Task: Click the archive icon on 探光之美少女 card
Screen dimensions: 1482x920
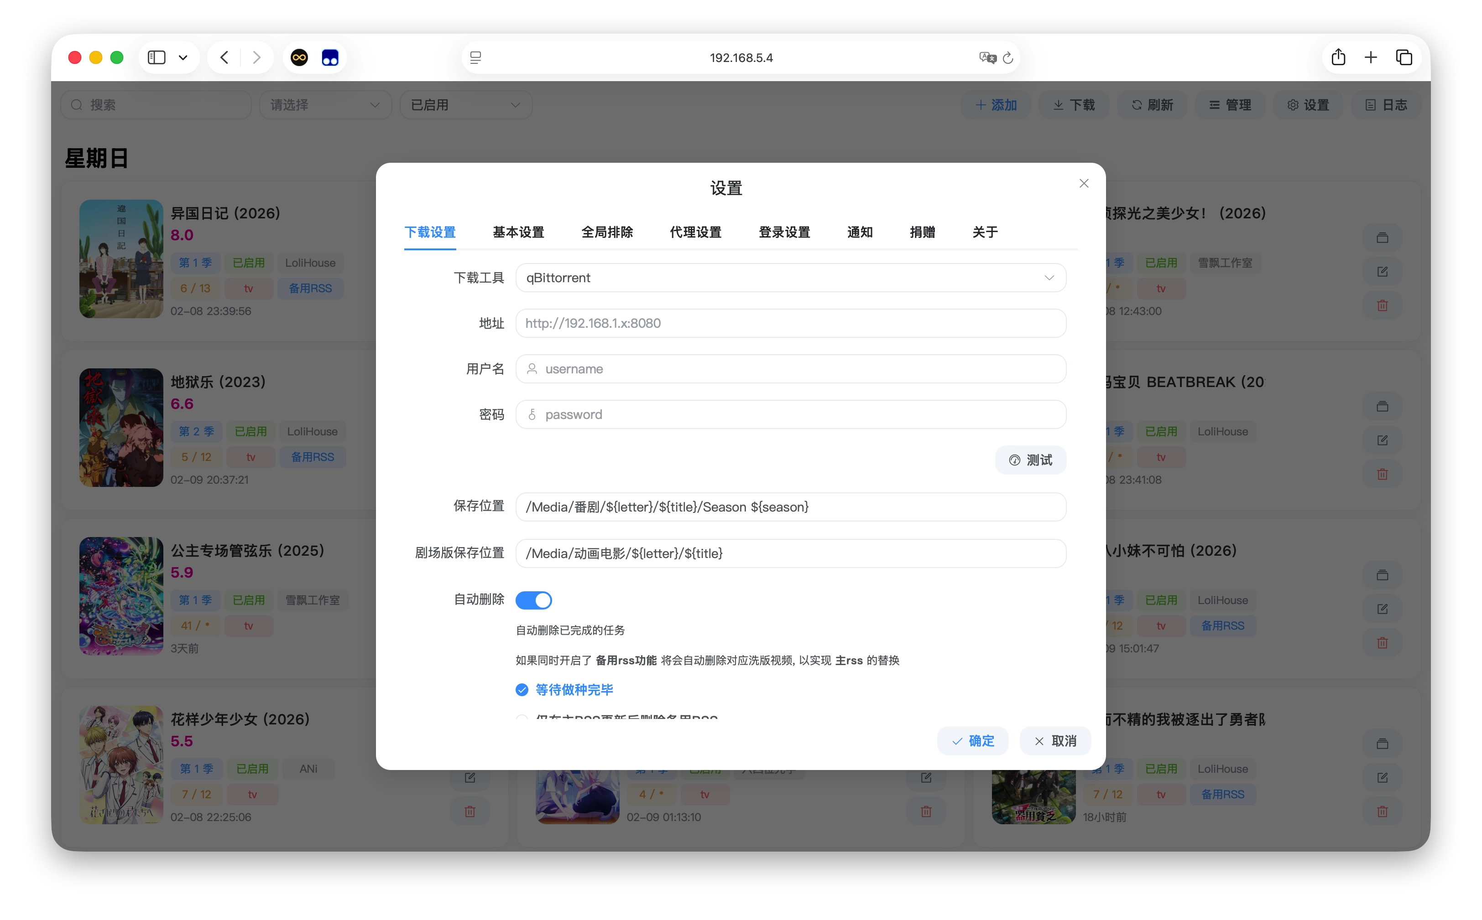Action: 1383,238
